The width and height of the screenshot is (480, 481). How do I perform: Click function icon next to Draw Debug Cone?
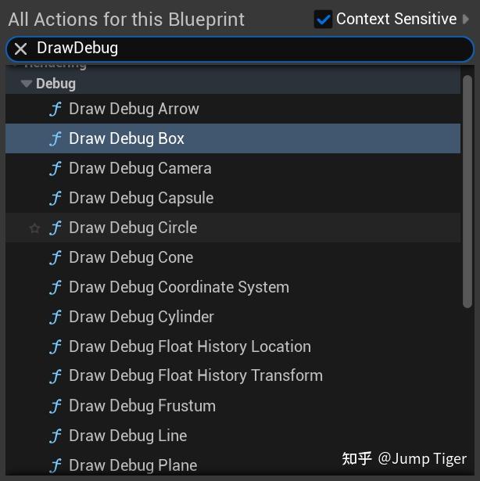coord(56,258)
